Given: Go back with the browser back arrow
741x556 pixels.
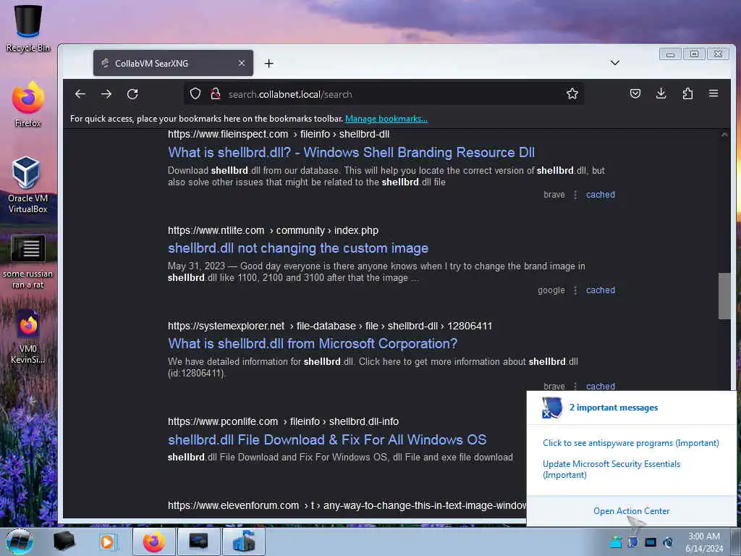Looking at the screenshot, I should [x=80, y=94].
